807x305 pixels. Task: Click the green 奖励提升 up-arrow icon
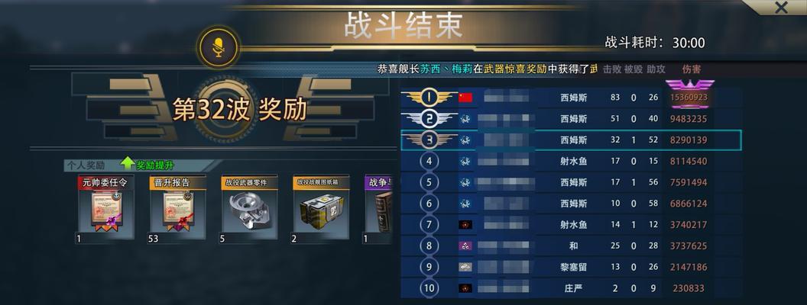[x=128, y=164]
